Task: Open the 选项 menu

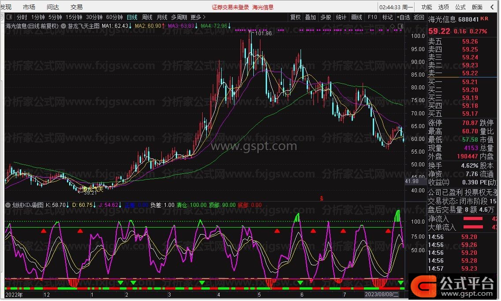Action: tap(443, 7)
